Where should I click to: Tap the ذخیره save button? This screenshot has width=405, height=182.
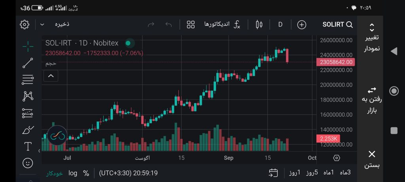(x=62, y=24)
